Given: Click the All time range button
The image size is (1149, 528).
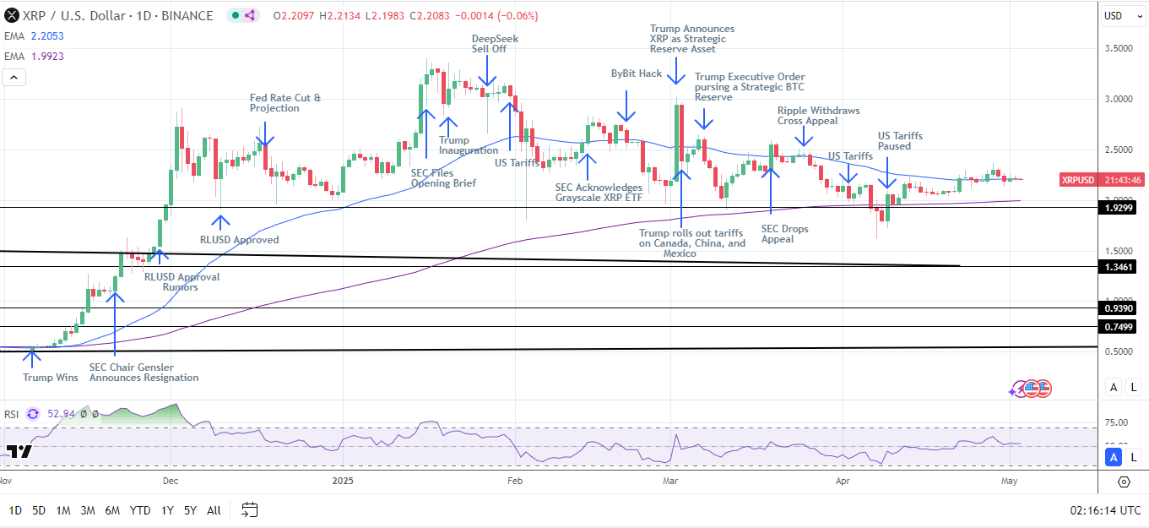Looking at the screenshot, I should pos(214,510).
